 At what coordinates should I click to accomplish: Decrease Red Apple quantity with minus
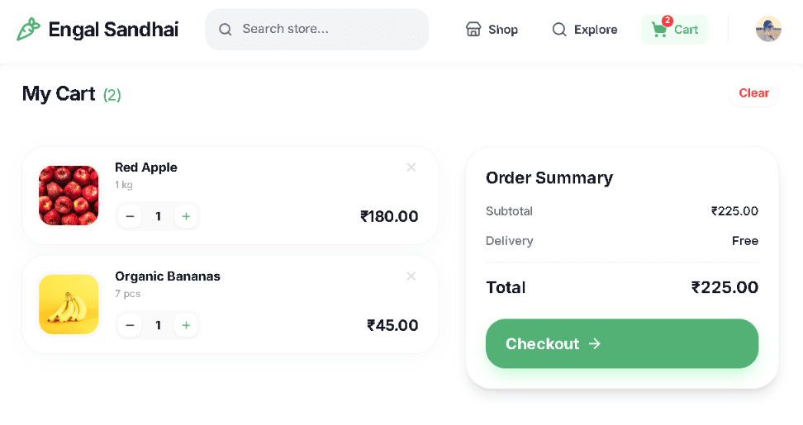coord(130,216)
